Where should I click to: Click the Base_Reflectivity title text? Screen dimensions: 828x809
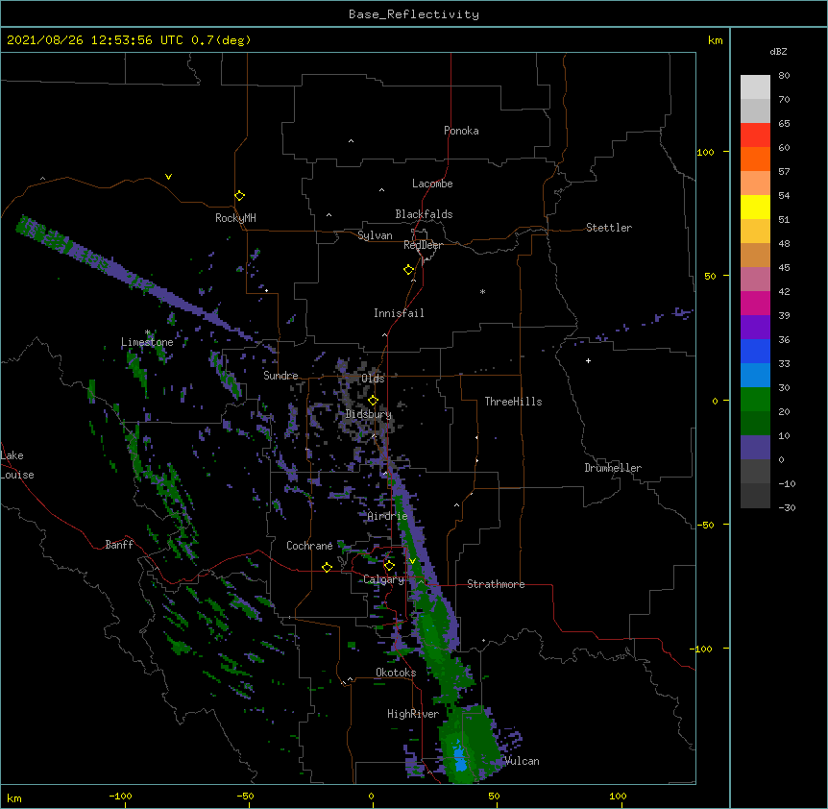pos(413,14)
